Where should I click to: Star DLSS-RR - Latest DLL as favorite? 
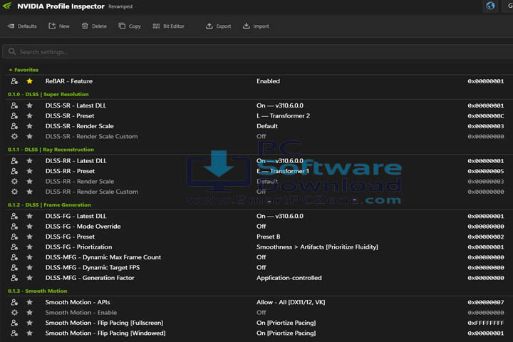click(x=29, y=161)
